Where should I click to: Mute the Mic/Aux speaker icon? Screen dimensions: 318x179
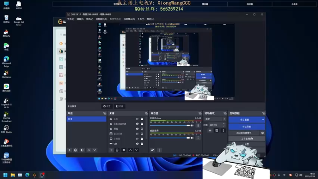tap(192, 125)
